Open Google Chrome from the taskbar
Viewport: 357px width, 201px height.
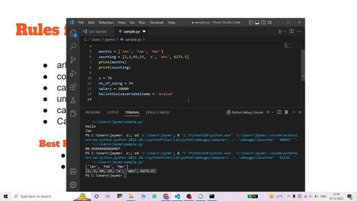(x=166, y=196)
